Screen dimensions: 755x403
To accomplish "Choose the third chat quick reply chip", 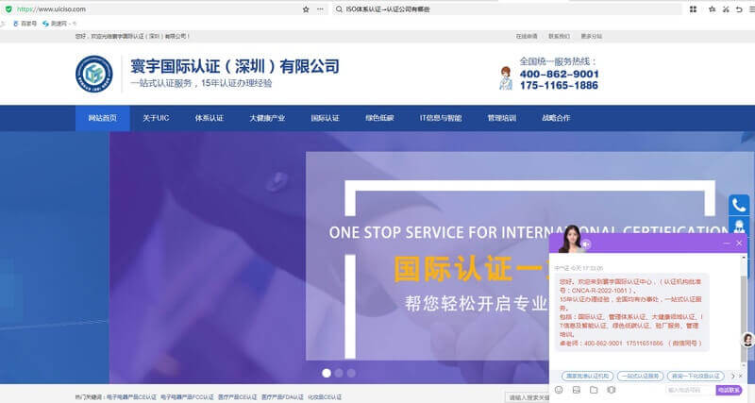I will click(696, 376).
